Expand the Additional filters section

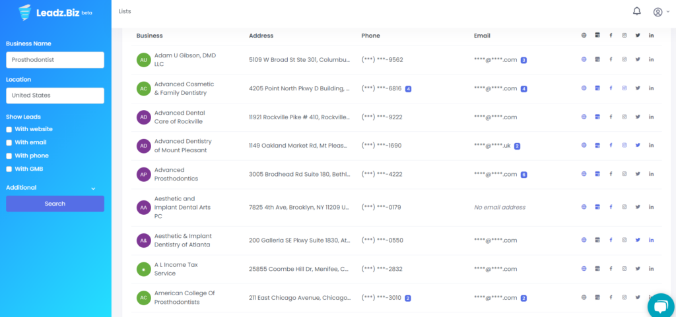pyautogui.click(x=51, y=188)
